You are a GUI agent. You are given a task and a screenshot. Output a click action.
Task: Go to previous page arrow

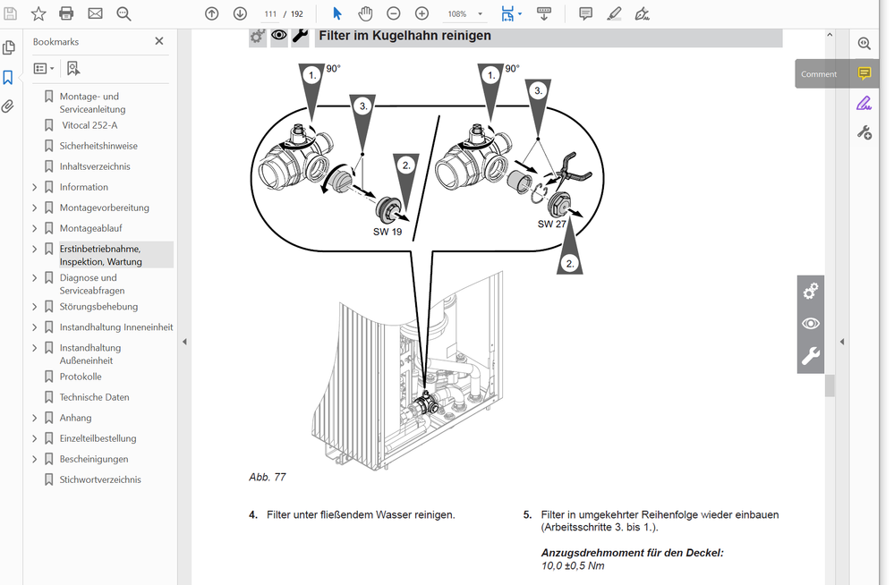211,13
